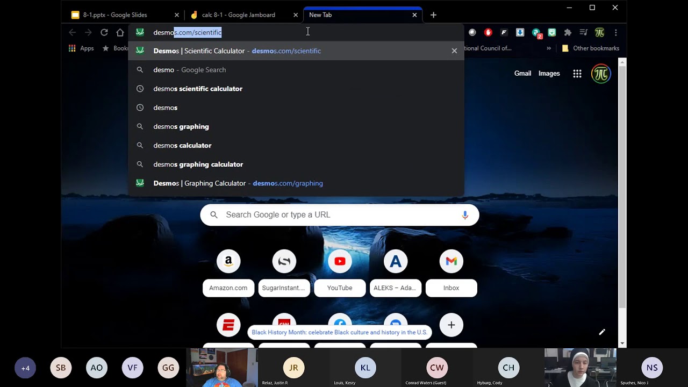Image resolution: width=688 pixels, height=387 pixels.
Task: Open the red stop-hand ad blocker extension
Action: click(x=488, y=32)
